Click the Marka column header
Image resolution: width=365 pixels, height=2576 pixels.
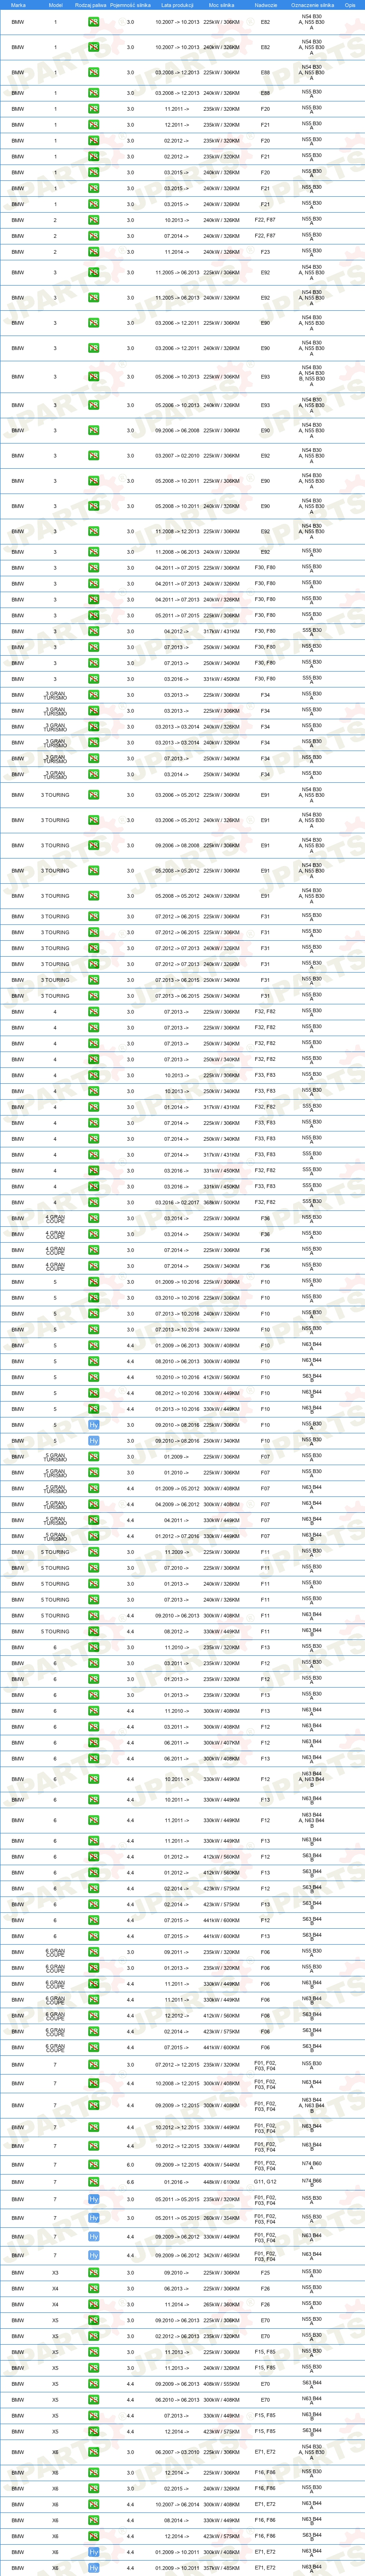tap(18, 5)
